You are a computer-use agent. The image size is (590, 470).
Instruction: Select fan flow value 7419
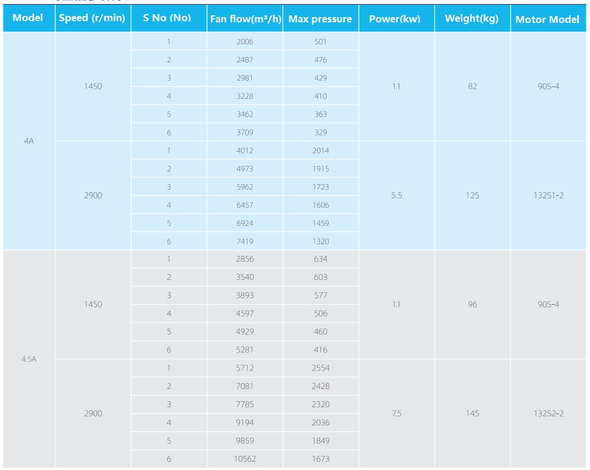(x=245, y=241)
